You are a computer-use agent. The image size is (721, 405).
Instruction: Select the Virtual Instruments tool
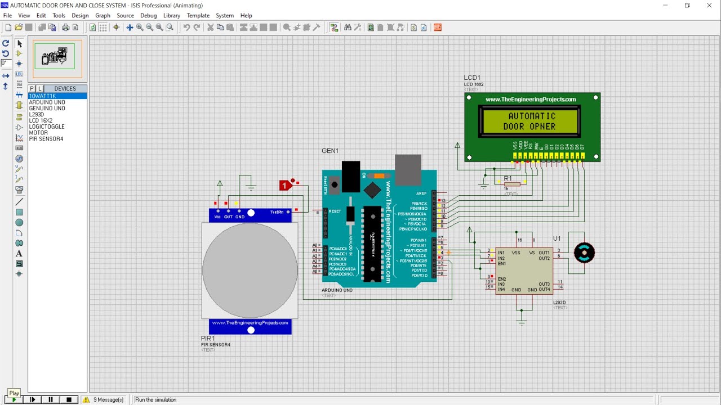19,190
